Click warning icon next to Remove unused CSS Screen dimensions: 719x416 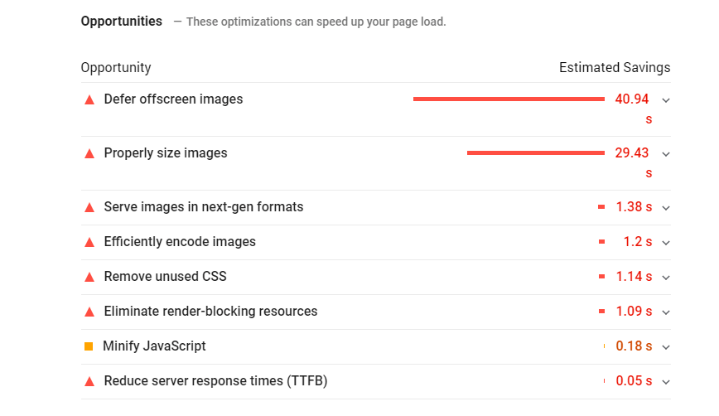(x=89, y=277)
